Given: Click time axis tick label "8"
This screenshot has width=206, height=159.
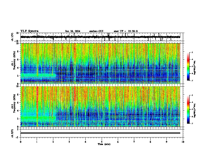Looking at the screenshot, I should [150, 142].
